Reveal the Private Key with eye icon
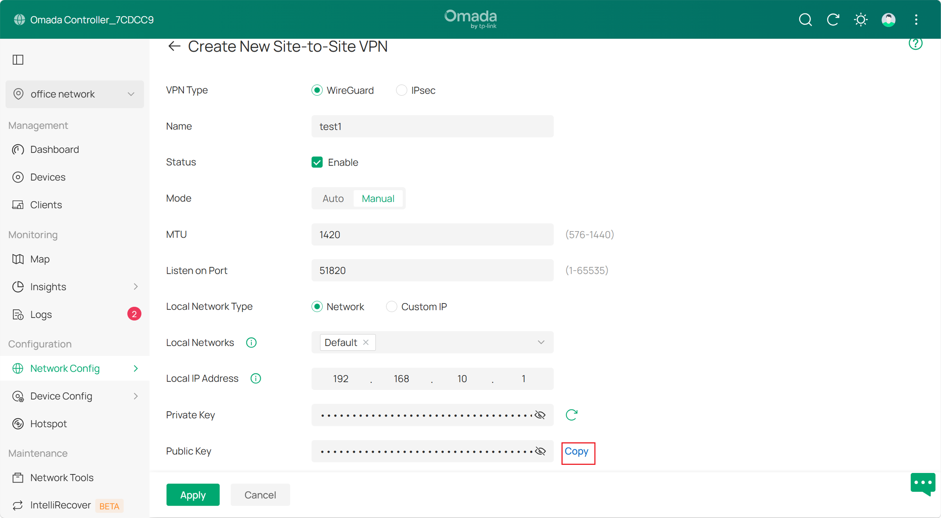The width and height of the screenshot is (941, 518). (540, 415)
